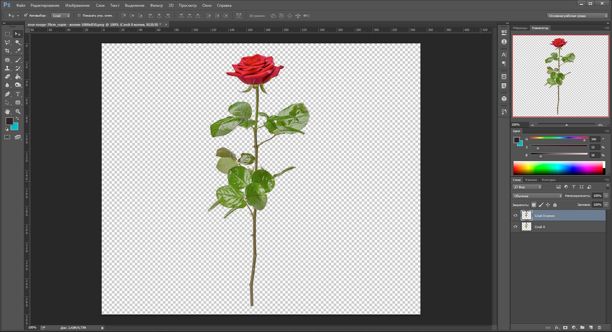Click the foreground color swatch
The width and height of the screenshot is (612, 332).
(x=9, y=121)
